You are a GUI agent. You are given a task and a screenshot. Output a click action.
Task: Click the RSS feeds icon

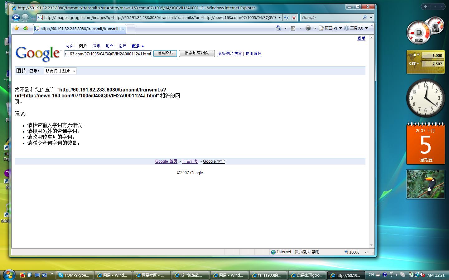293,28
